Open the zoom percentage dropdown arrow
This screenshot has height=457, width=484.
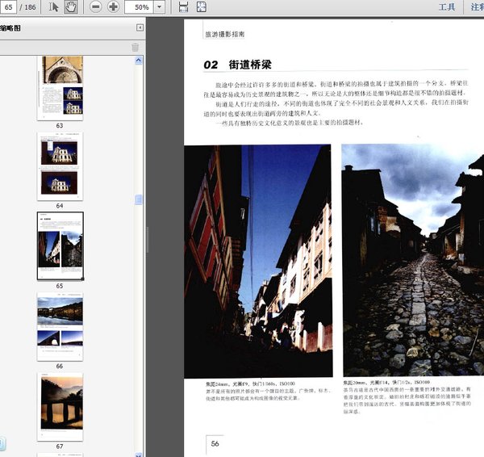[x=159, y=7]
